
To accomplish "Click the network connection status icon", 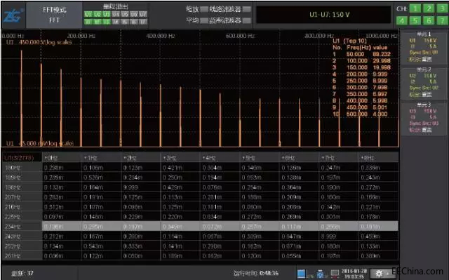I will click(x=335, y=274).
